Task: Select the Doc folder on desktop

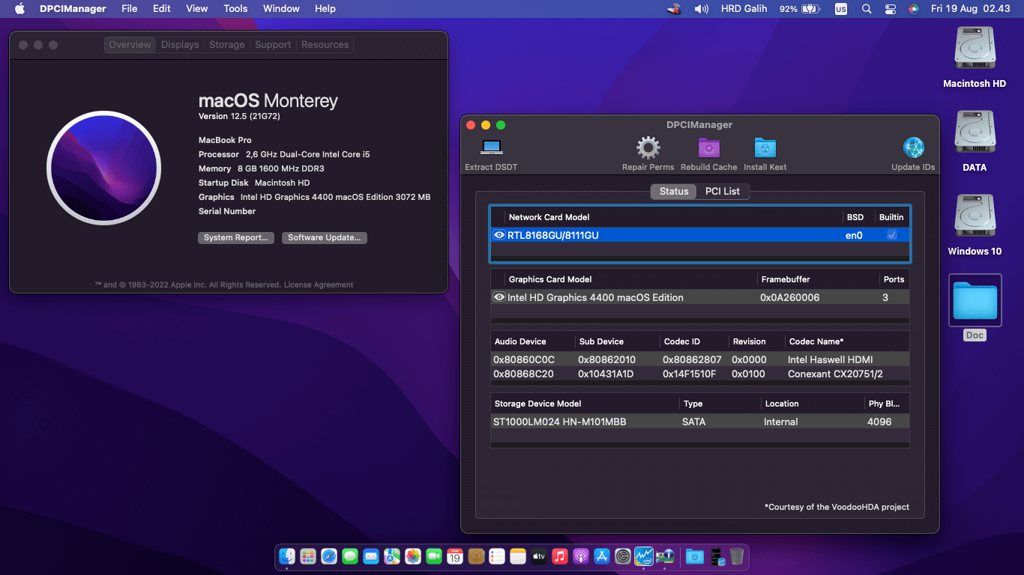Action: (x=975, y=300)
